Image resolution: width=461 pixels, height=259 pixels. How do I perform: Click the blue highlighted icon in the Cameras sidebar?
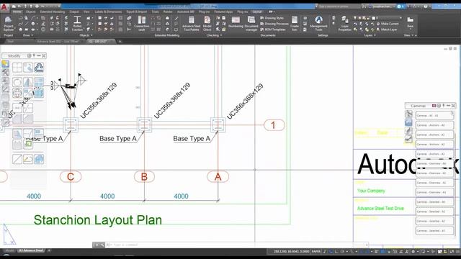(408, 122)
